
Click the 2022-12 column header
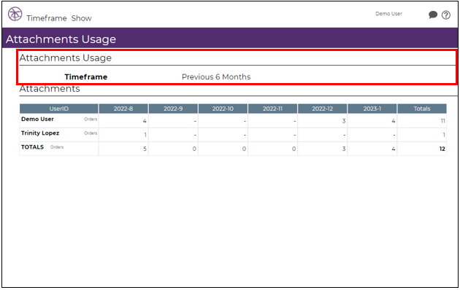pos(323,109)
